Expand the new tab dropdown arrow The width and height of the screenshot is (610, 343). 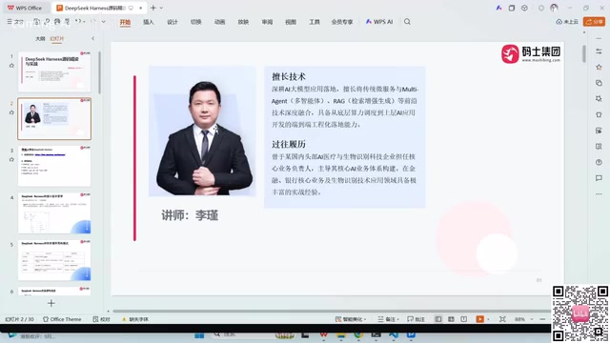pos(161,8)
